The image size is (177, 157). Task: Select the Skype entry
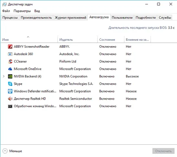18,84
